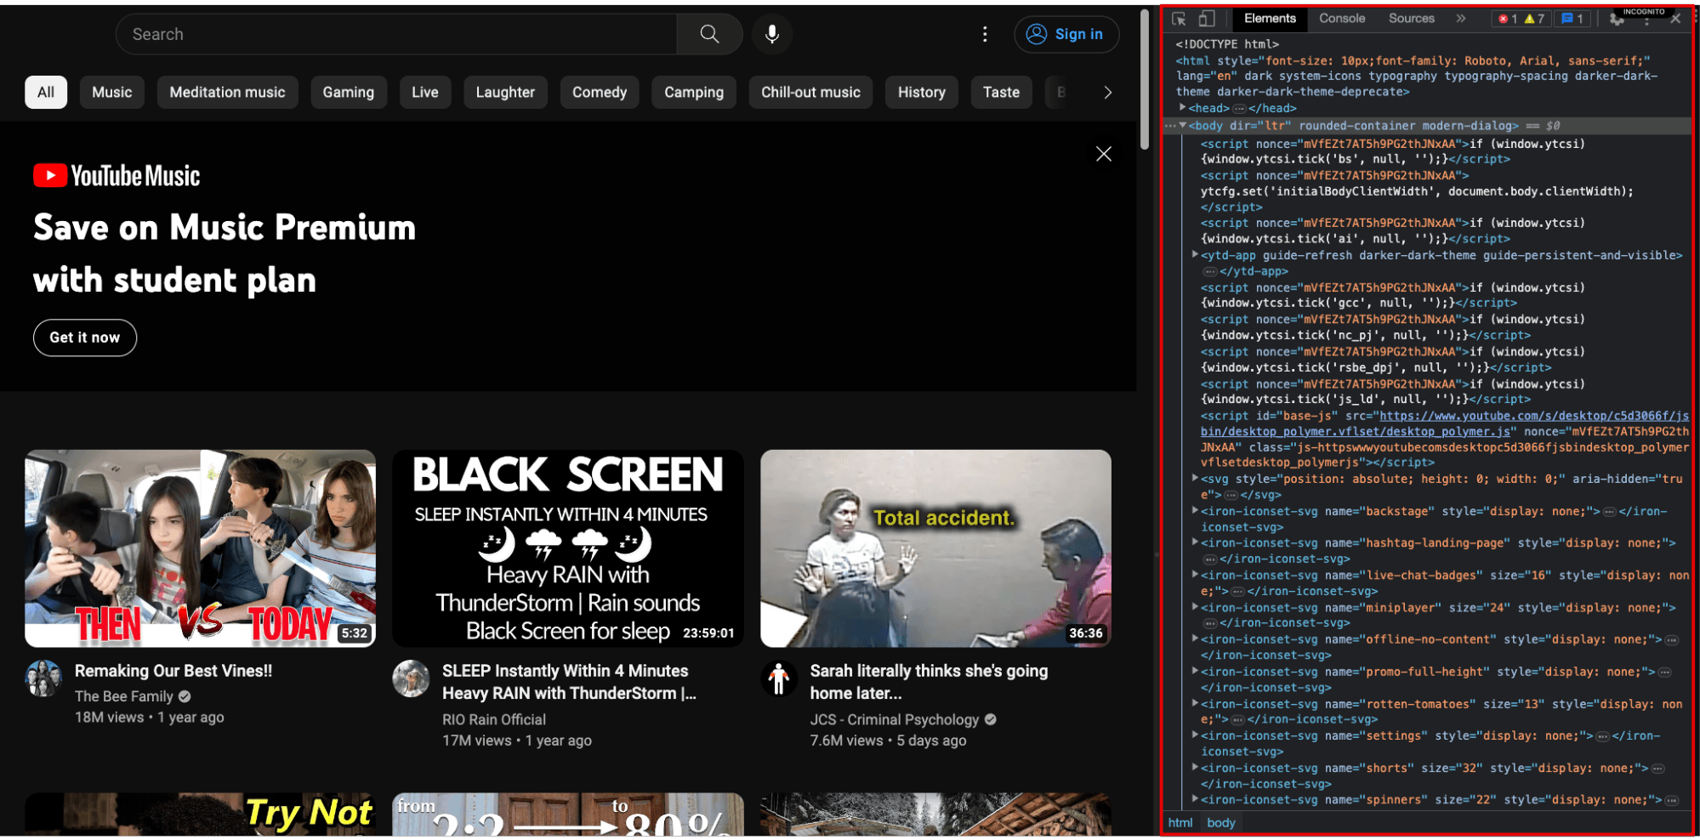
Task: Click the Sign in button
Action: point(1066,34)
